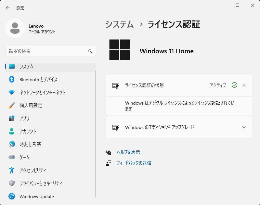Click the 設定の検索 search field
The image size is (260, 205).
(x=51, y=51)
